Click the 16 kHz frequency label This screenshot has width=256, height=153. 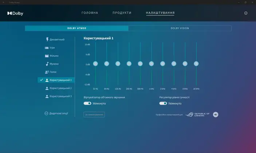196,89
